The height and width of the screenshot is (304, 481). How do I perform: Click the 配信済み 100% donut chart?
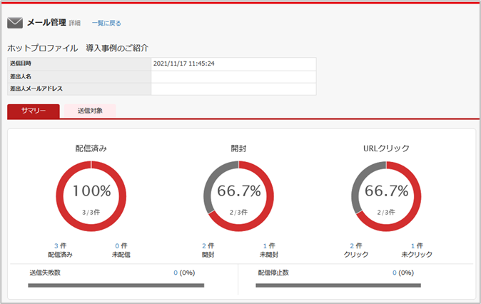(91, 196)
